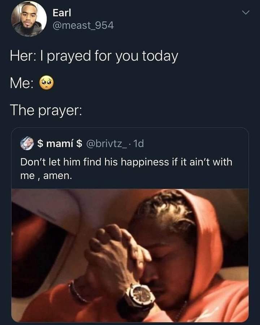Image resolution: width=260 pixels, height=325 pixels.
Task: Open Earl's profile picture
Action: coord(29,19)
